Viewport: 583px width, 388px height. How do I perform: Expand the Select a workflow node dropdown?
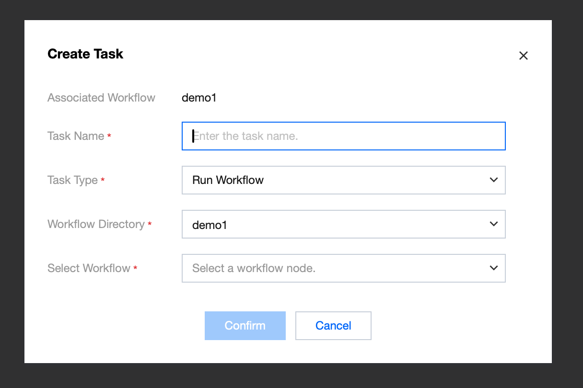[336, 268]
